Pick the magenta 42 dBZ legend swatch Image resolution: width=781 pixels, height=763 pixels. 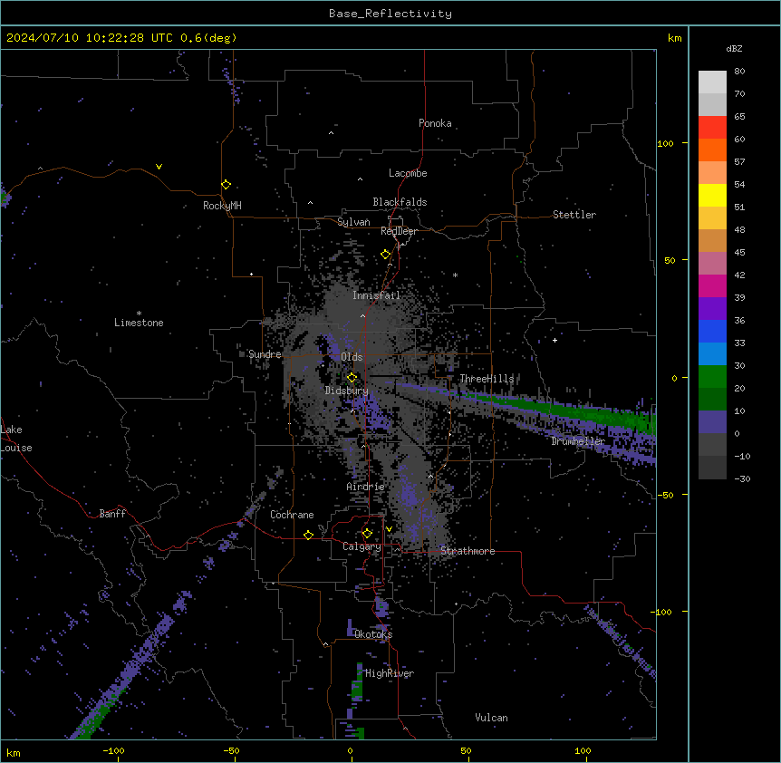(712, 285)
